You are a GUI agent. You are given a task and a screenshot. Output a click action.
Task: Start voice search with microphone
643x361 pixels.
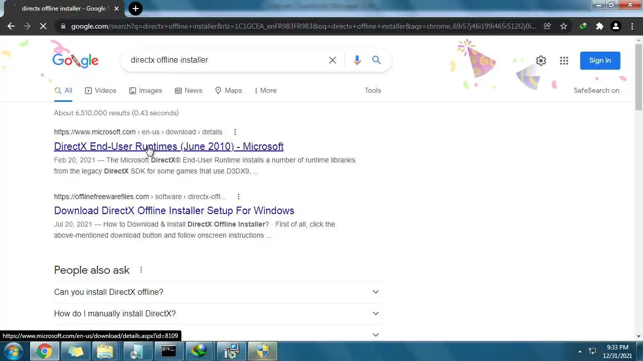[x=357, y=60]
